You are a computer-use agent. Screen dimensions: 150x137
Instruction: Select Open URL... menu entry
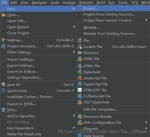click(x=38, y=21)
